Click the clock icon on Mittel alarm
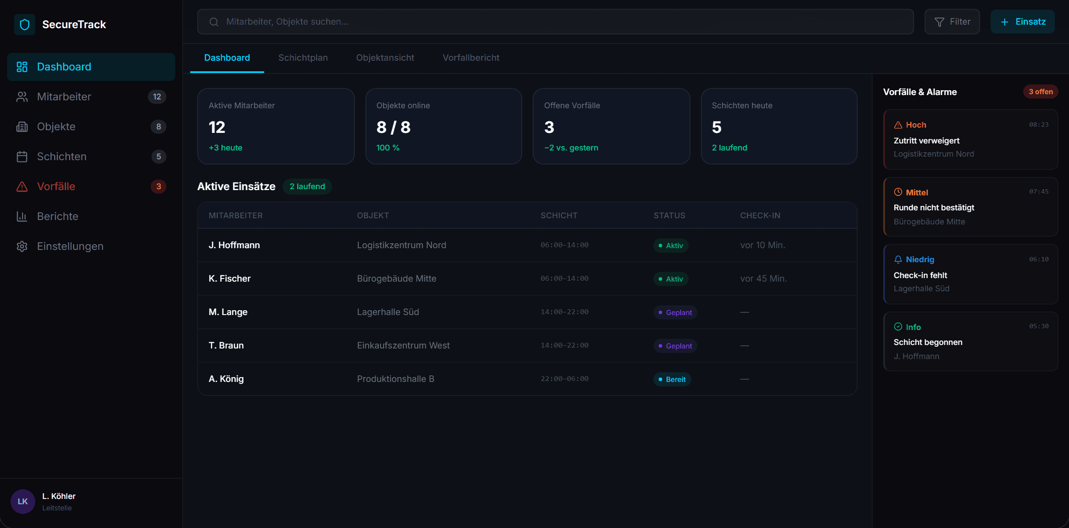1069x528 pixels. tap(898, 192)
